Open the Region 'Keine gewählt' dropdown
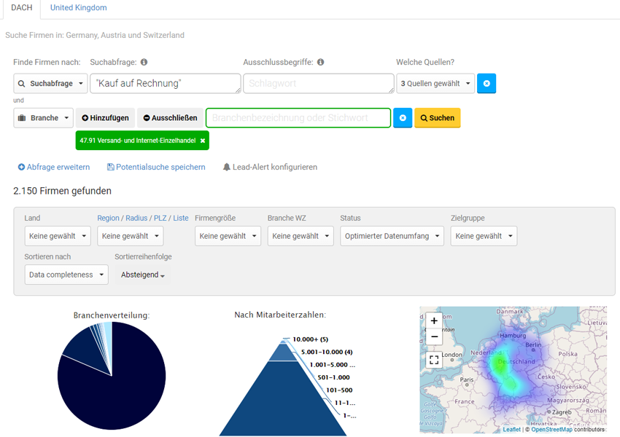The image size is (620, 437). coord(131,236)
